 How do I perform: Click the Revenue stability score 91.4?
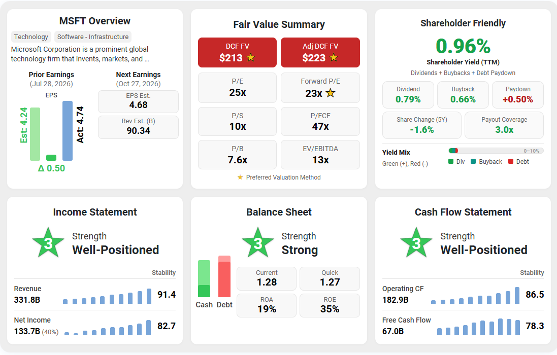[167, 294]
